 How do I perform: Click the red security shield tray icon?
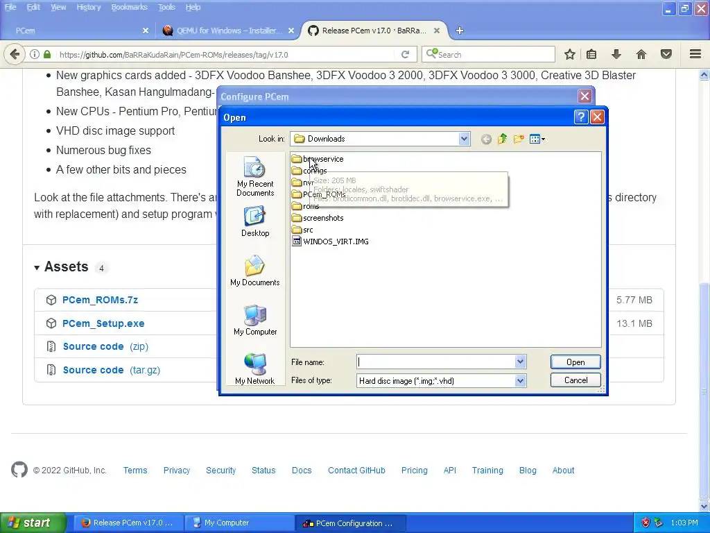pyautogui.click(x=646, y=523)
